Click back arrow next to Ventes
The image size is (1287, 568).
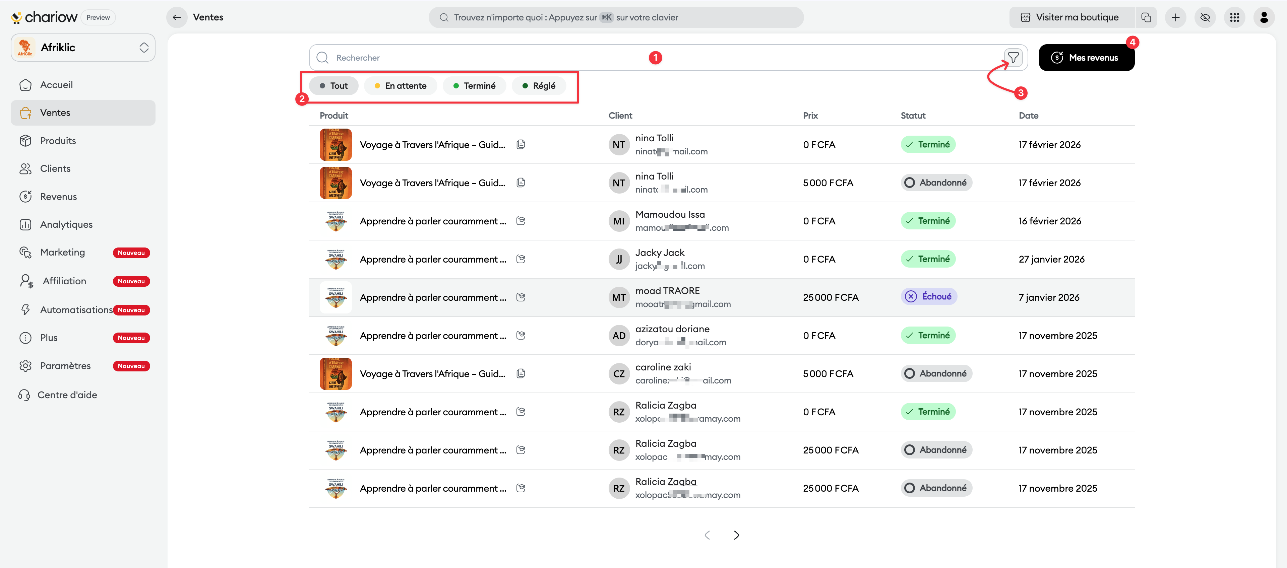177,17
